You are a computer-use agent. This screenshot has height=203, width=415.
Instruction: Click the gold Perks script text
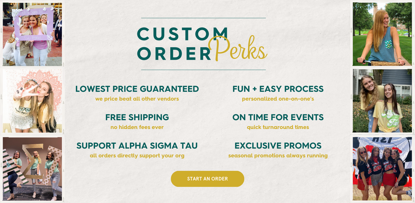pos(238,48)
